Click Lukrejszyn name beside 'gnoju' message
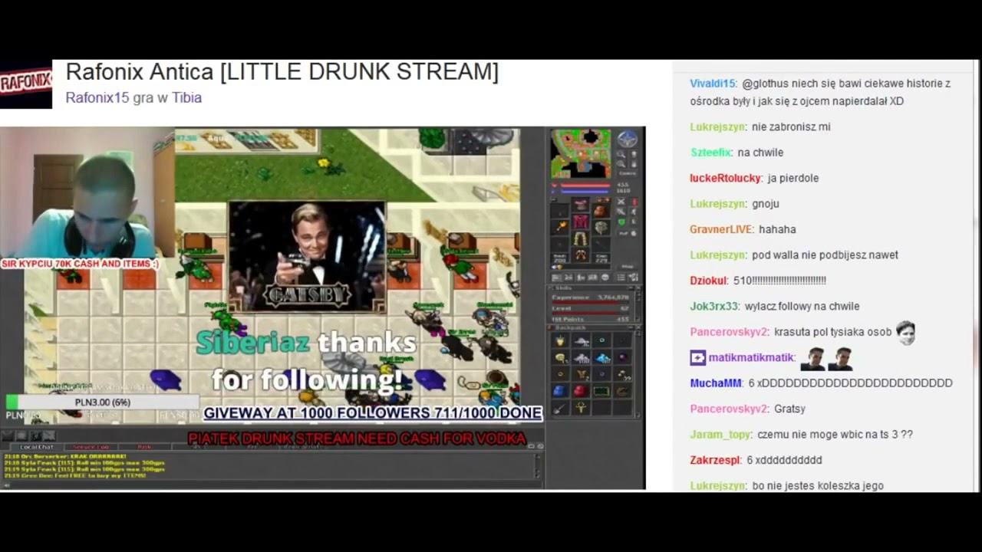 coord(718,204)
